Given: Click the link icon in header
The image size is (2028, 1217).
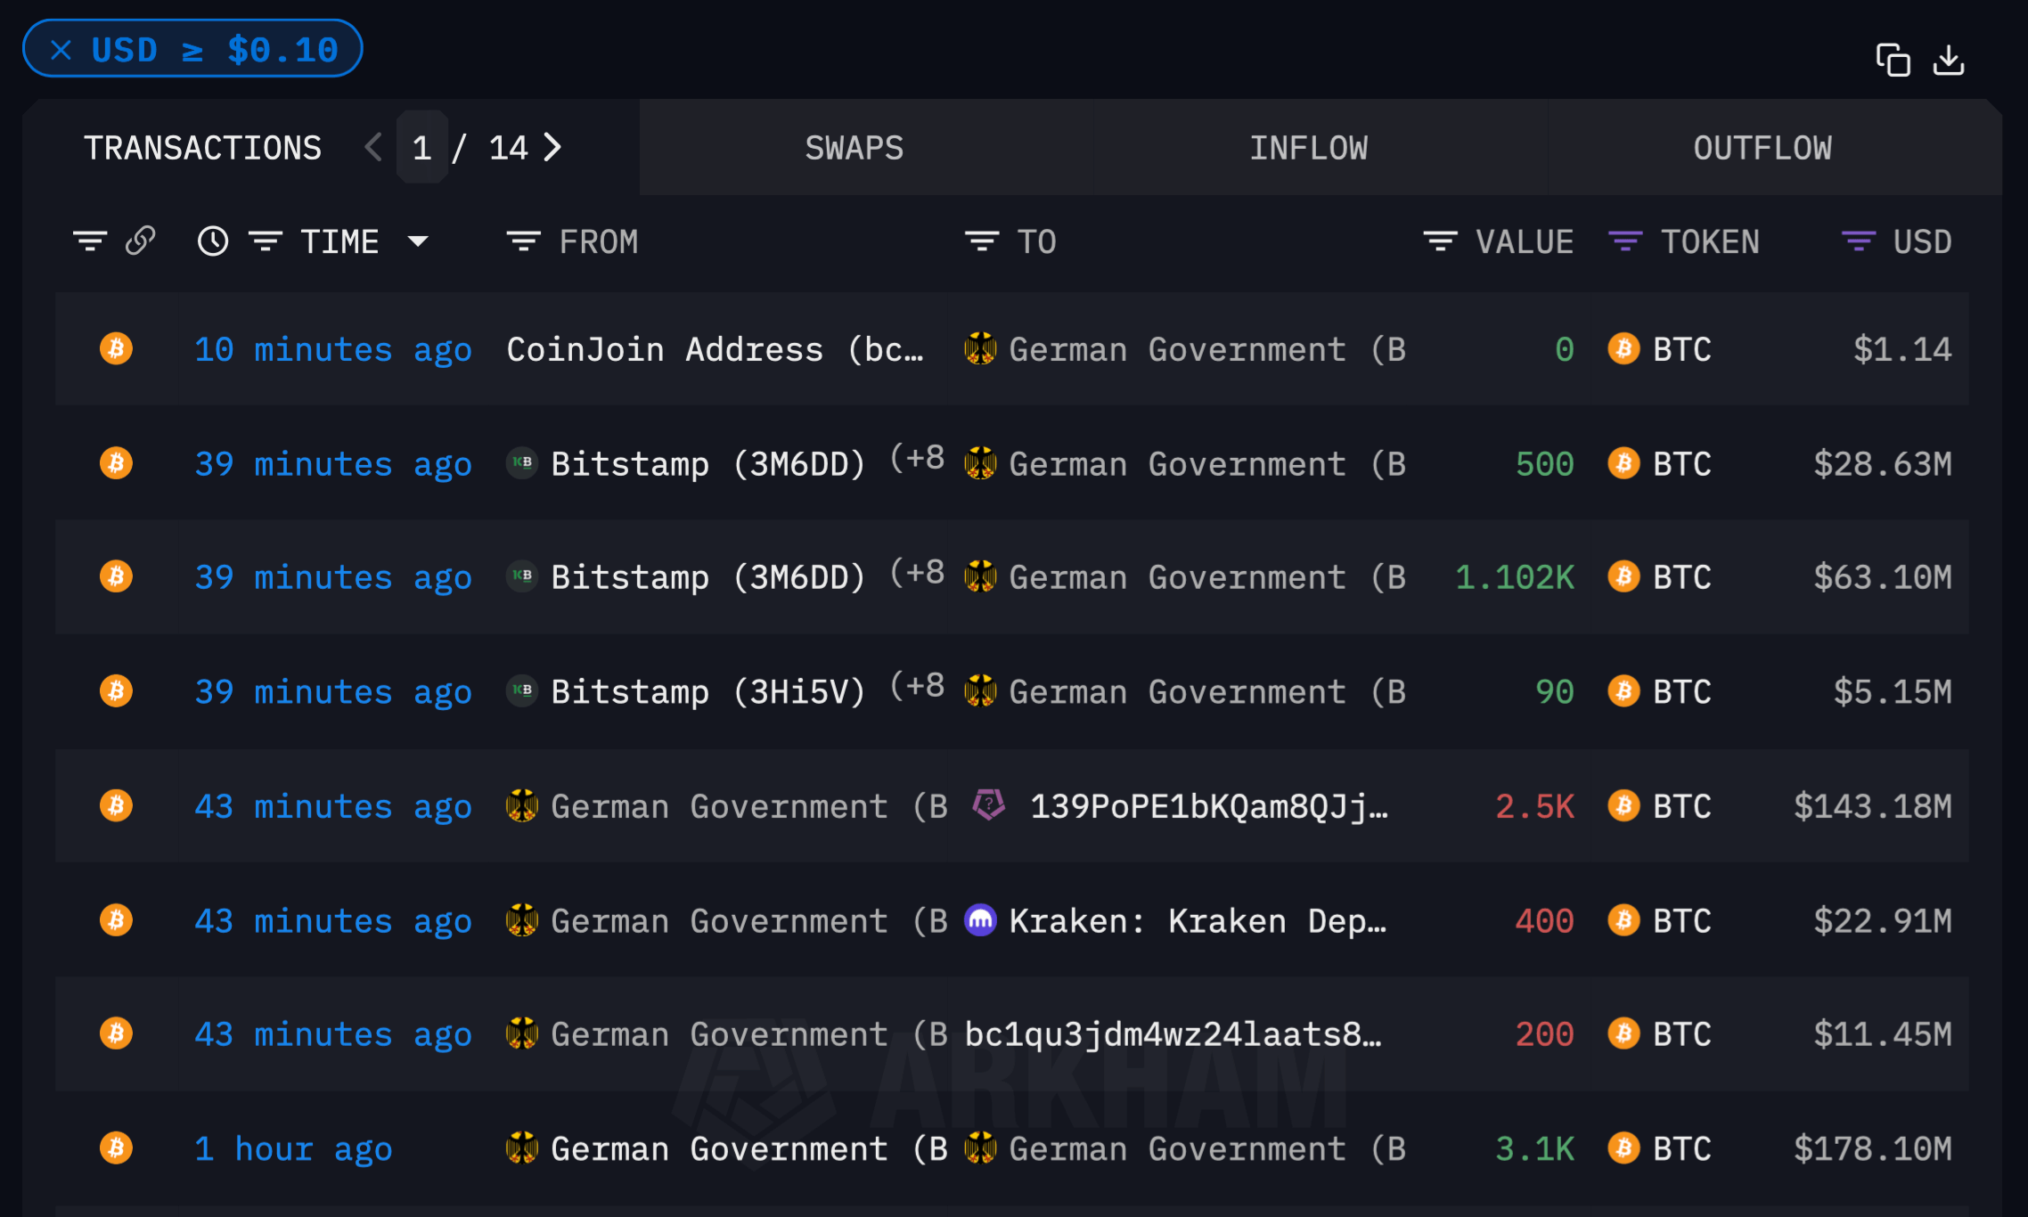Looking at the screenshot, I should 141,241.
